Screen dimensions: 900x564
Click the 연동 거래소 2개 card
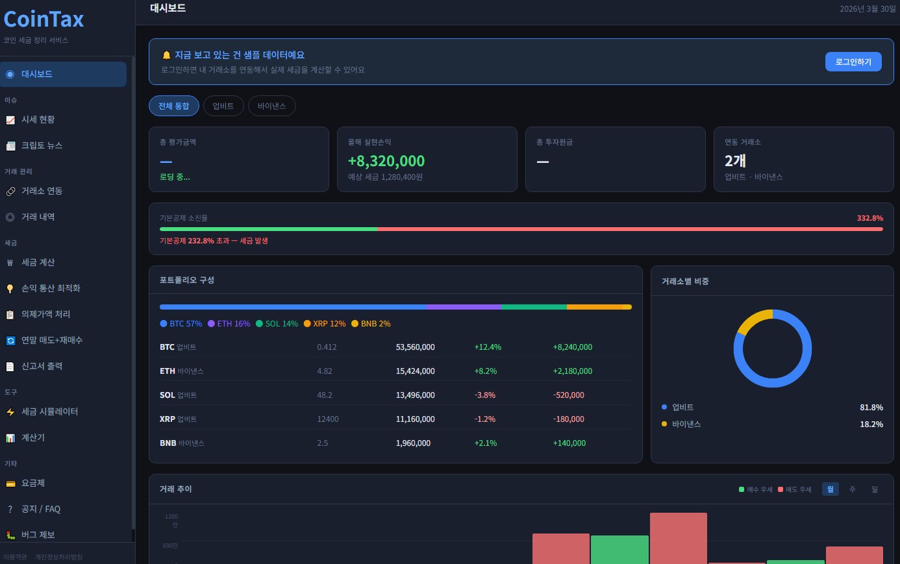(804, 159)
